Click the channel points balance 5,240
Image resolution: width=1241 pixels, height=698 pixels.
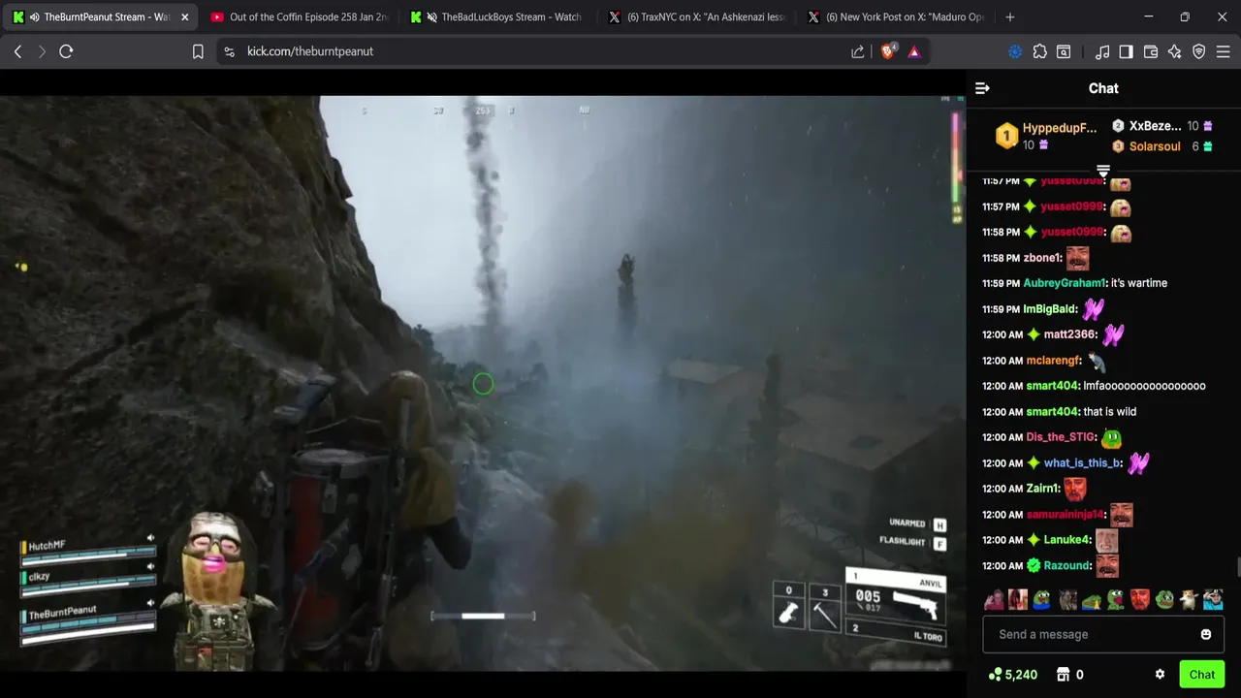coord(1012,675)
